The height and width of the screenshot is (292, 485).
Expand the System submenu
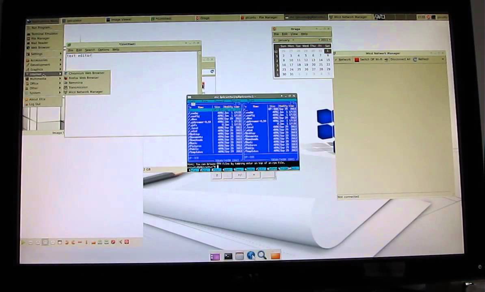tap(43, 92)
